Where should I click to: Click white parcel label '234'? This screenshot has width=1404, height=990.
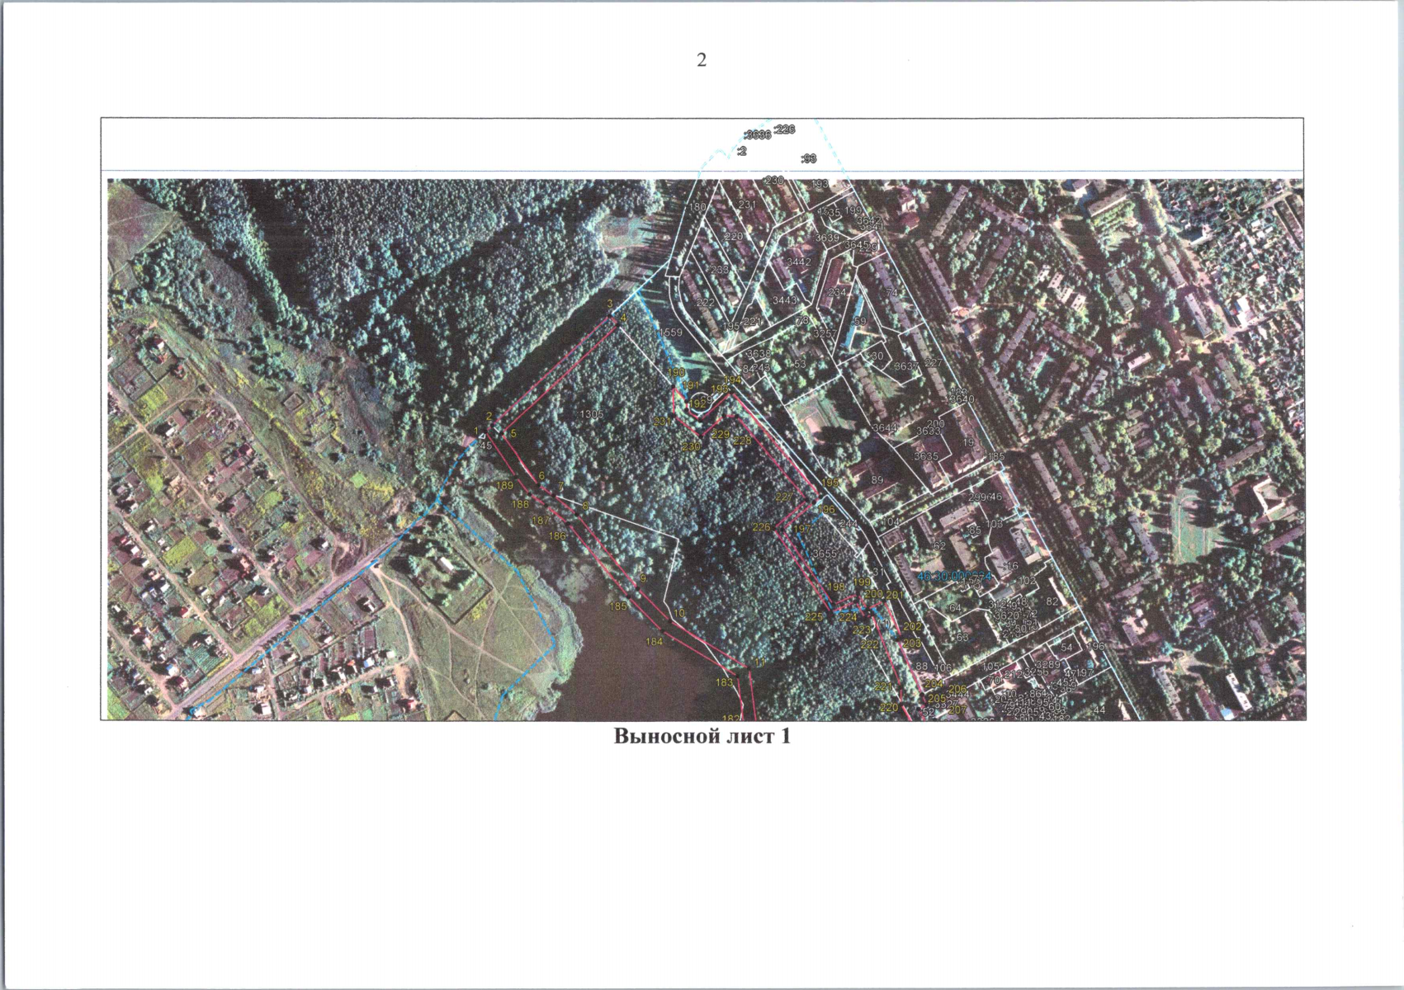pos(837,292)
